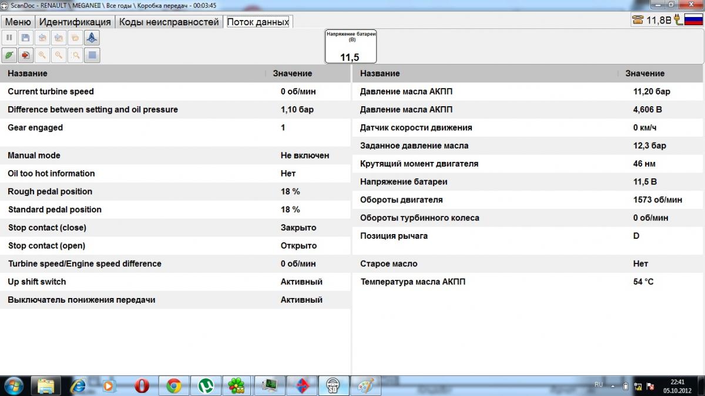
Task: Select Обороты турбинного колеса row
Action: [x=528, y=218]
